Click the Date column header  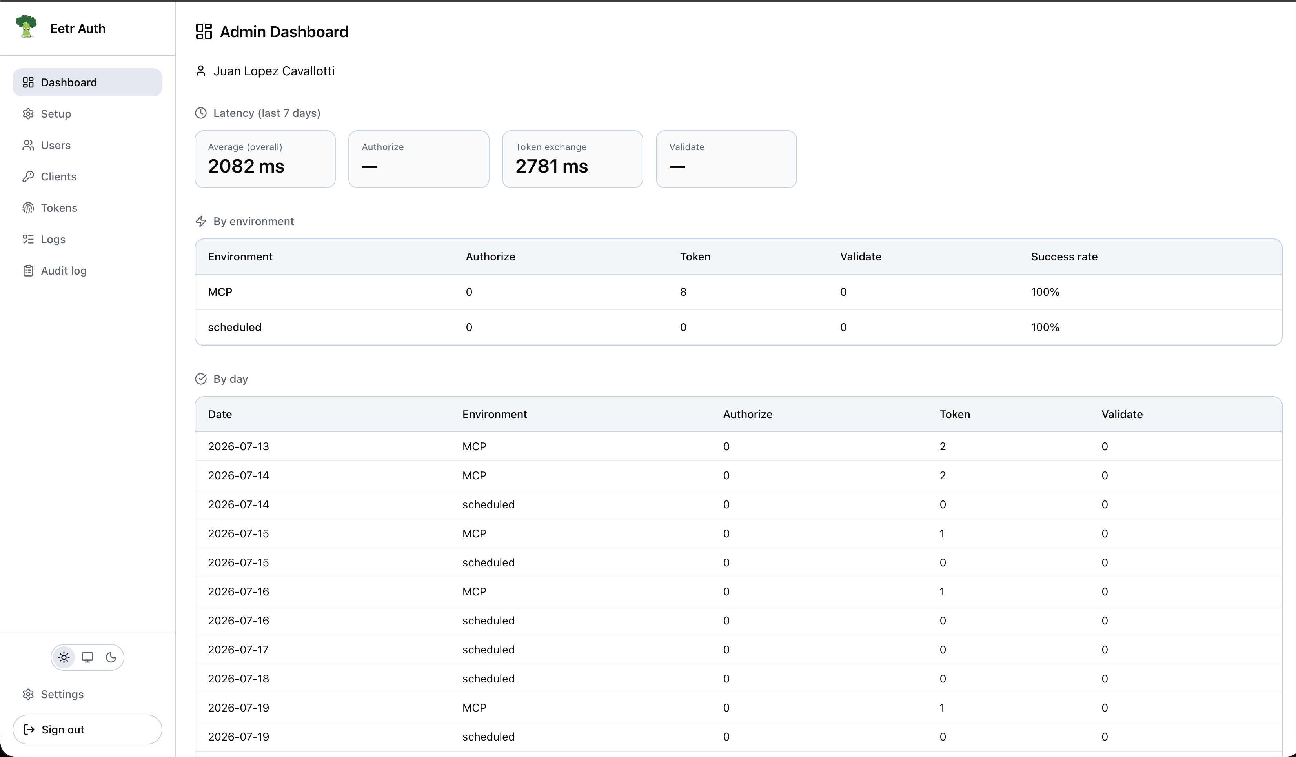coord(220,414)
